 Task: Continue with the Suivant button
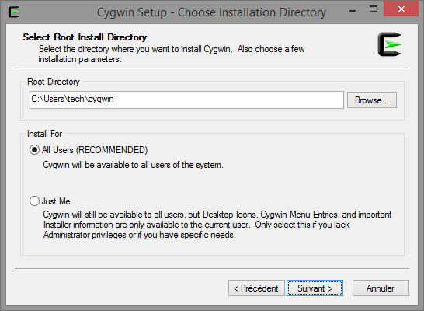point(315,288)
